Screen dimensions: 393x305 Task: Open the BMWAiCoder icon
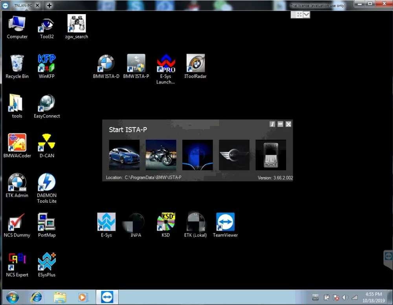click(x=17, y=146)
